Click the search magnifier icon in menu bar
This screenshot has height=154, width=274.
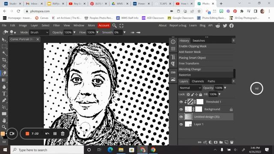tap(114, 26)
